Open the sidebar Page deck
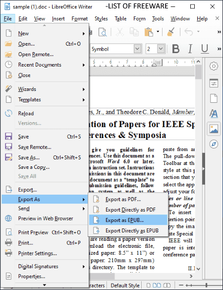 [214, 98]
